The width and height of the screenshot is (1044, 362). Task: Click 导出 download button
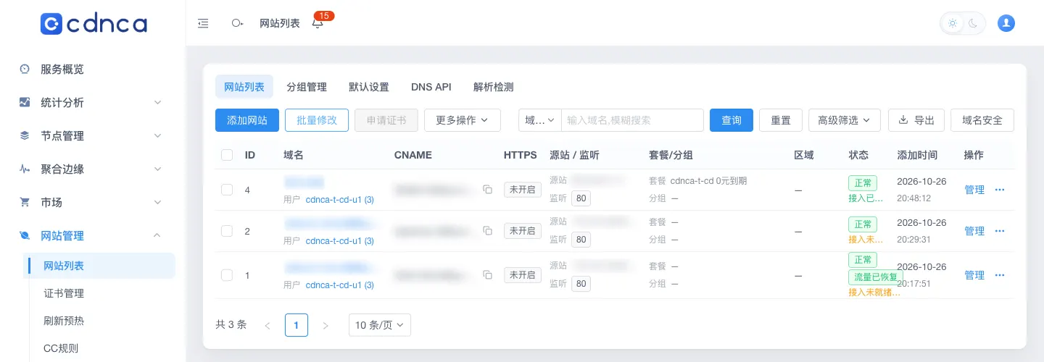916,120
